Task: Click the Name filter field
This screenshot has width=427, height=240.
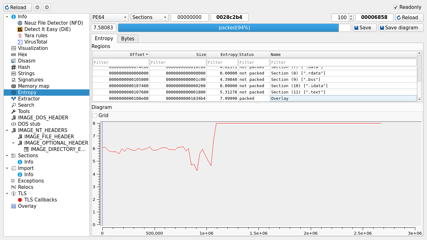Action: point(343,62)
